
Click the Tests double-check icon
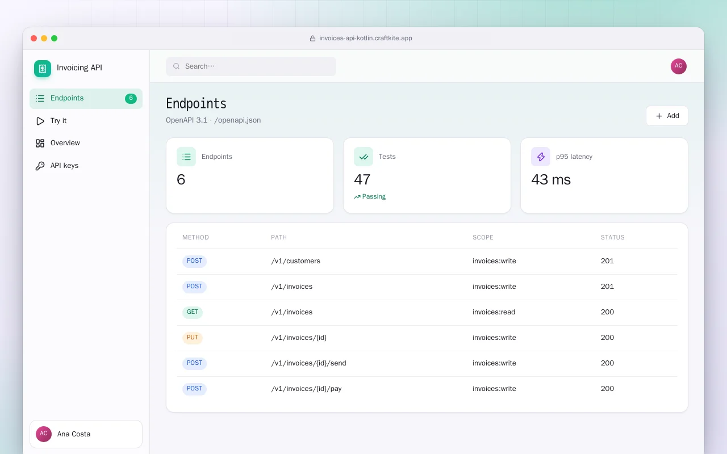coord(363,157)
